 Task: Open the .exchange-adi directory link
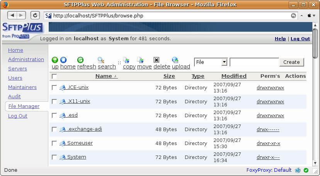(85, 129)
